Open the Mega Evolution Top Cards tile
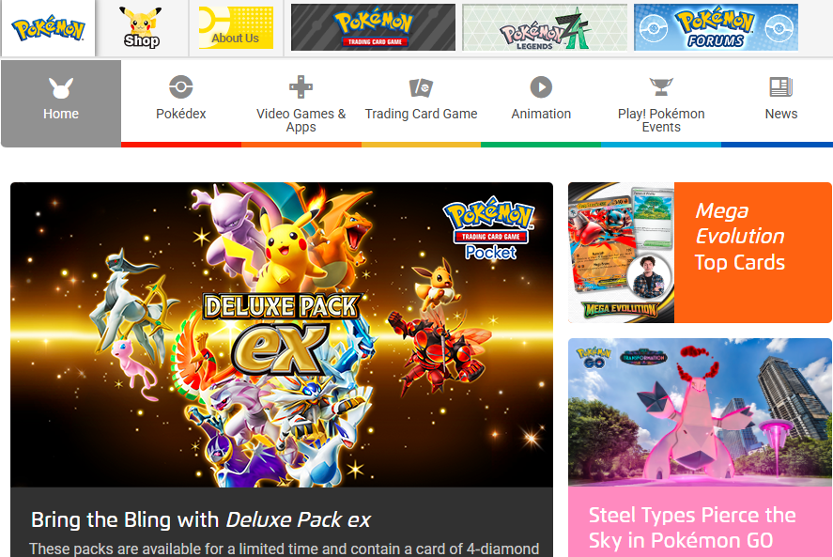 pos(700,253)
